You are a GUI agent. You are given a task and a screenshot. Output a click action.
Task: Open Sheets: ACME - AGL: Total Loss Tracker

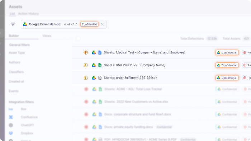[133, 89]
